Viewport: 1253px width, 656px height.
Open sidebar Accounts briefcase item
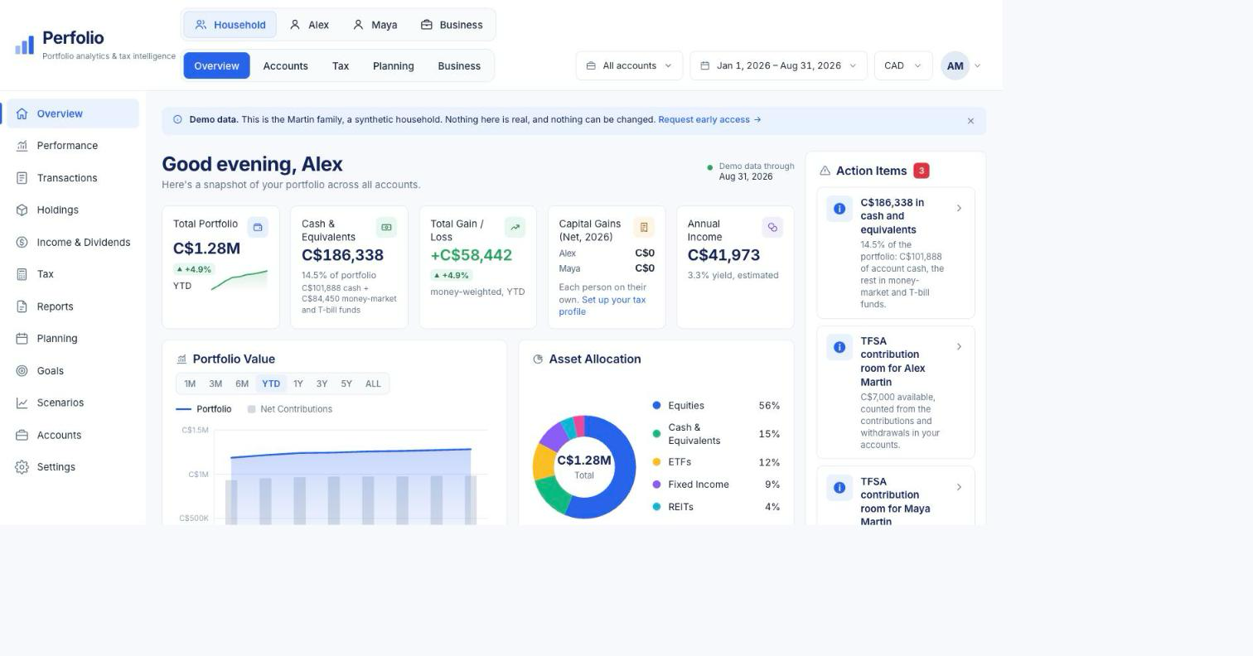click(73, 435)
